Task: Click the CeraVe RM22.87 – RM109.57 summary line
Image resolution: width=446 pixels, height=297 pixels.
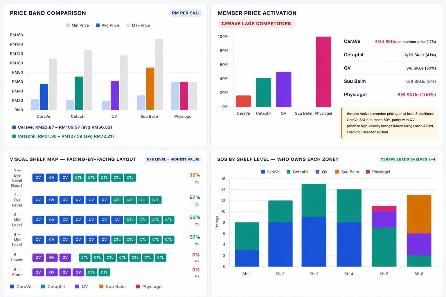Action: click(62, 127)
